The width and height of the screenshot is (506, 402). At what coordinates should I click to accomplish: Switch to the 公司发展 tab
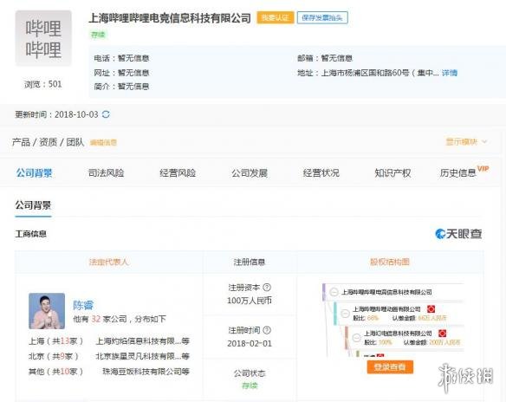pos(250,173)
